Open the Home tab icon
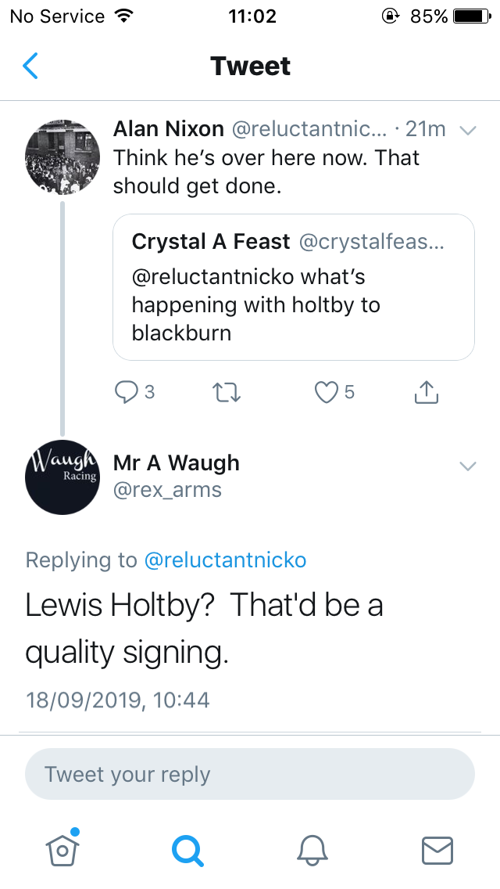 (62, 848)
